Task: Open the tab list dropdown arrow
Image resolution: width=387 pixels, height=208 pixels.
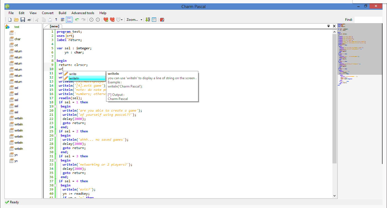Action: 328,26
